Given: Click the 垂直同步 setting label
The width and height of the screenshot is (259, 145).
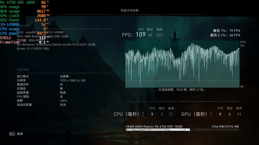Looking at the screenshot, I should coord(23,84).
